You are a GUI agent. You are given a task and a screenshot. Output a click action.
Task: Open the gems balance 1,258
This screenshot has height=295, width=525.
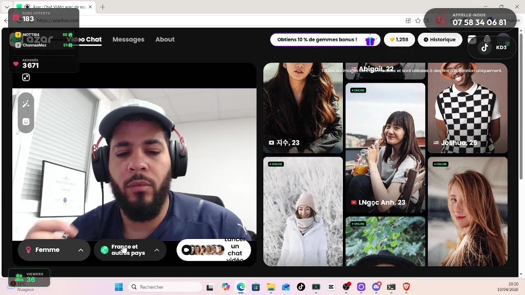coord(399,40)
